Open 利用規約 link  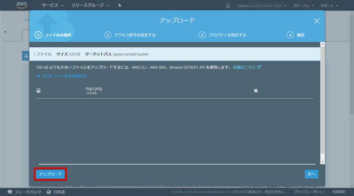click(x=339, y=192)
